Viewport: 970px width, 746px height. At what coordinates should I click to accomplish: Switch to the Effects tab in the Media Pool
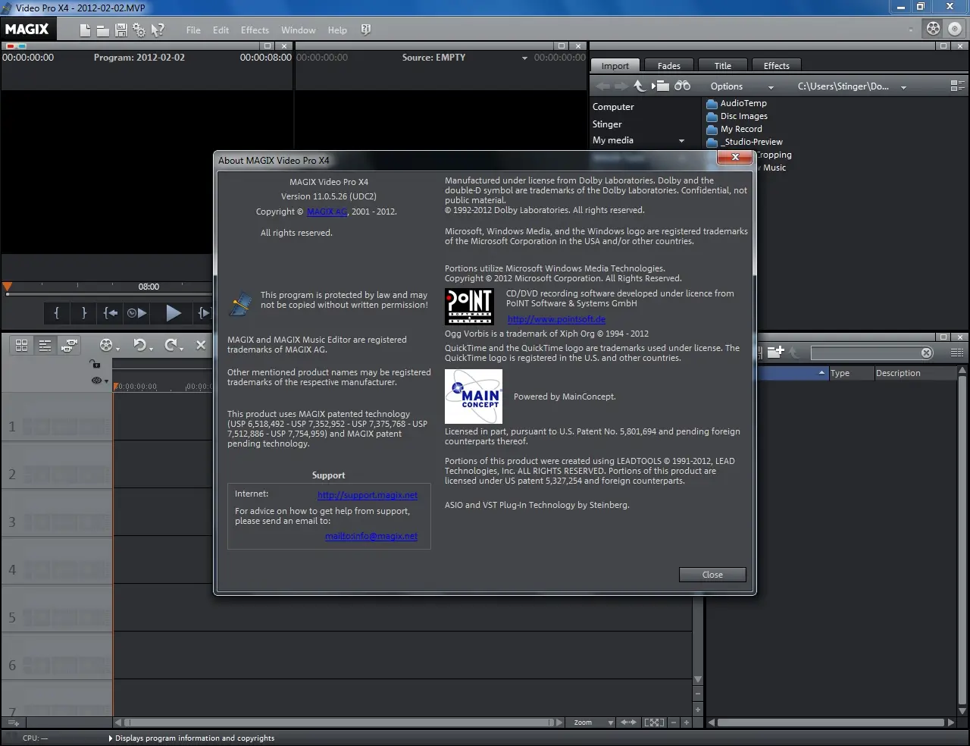coord(776,66)
